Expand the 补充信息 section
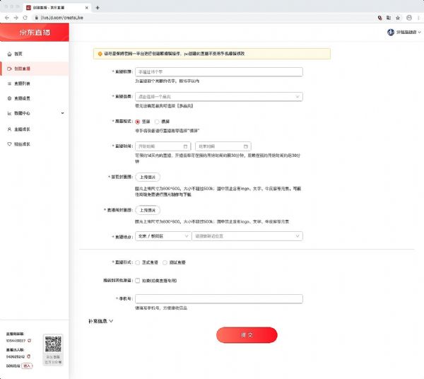This screenshot has height=379, width=424. click(101, 321)
